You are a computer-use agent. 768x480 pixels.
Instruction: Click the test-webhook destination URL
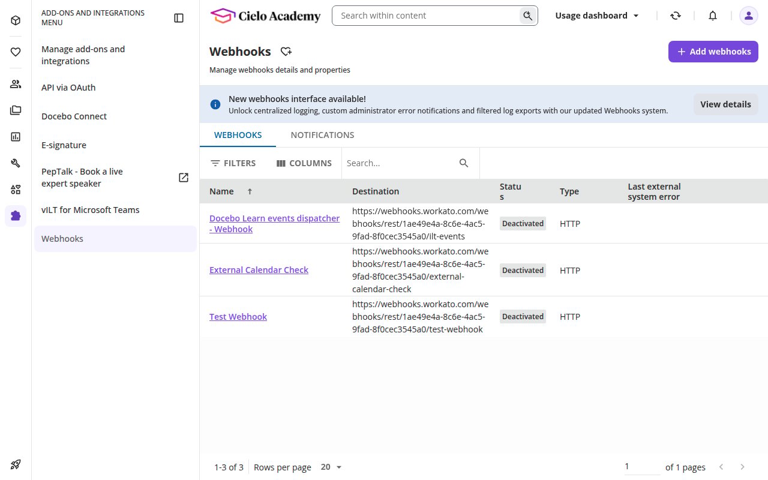tap(420, 317)
